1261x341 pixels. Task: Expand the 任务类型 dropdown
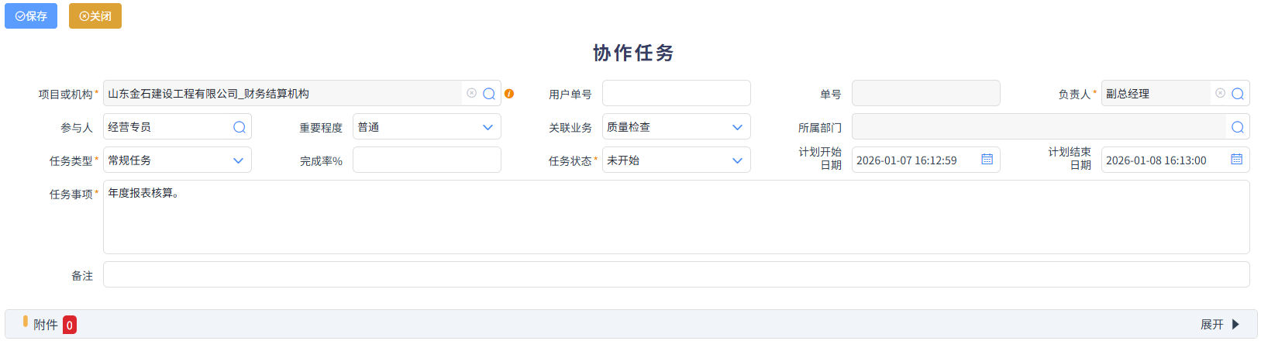tap(238, 160)
